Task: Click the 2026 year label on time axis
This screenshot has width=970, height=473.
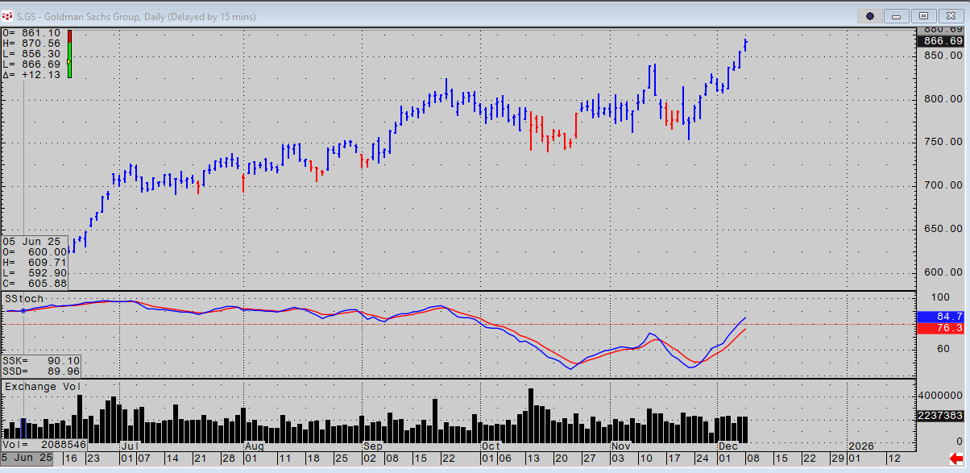Action: click(x=861, y=446)
